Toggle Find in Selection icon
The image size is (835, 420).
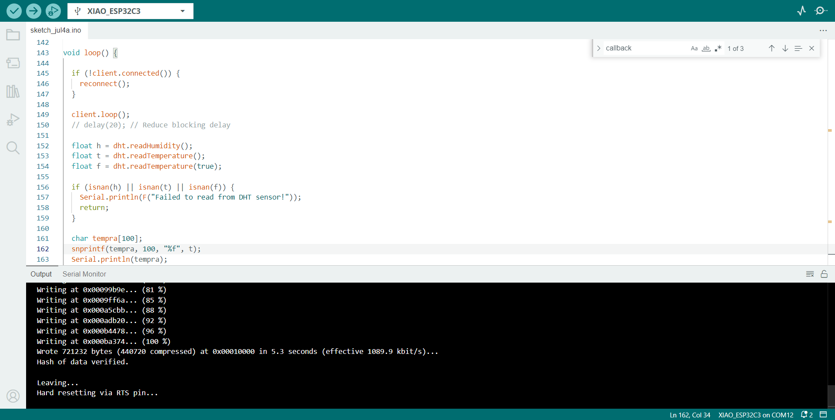pos(798,48)
